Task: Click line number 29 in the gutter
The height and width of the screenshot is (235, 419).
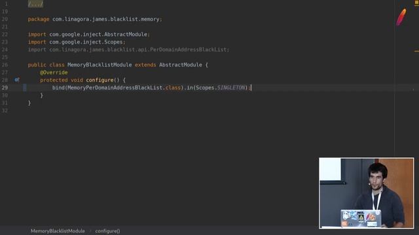Action: click(x=5, y=87)
